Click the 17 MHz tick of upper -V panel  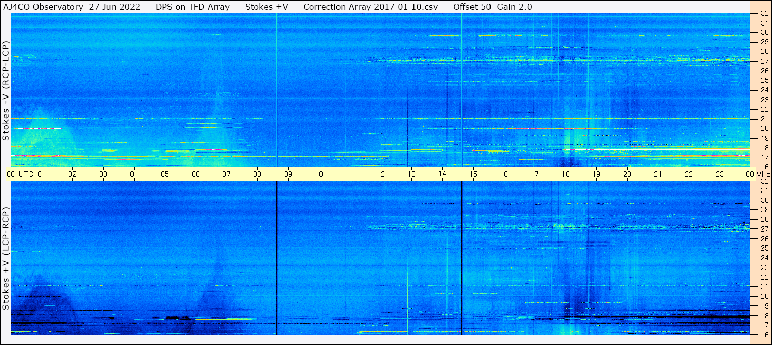[764, 157]
